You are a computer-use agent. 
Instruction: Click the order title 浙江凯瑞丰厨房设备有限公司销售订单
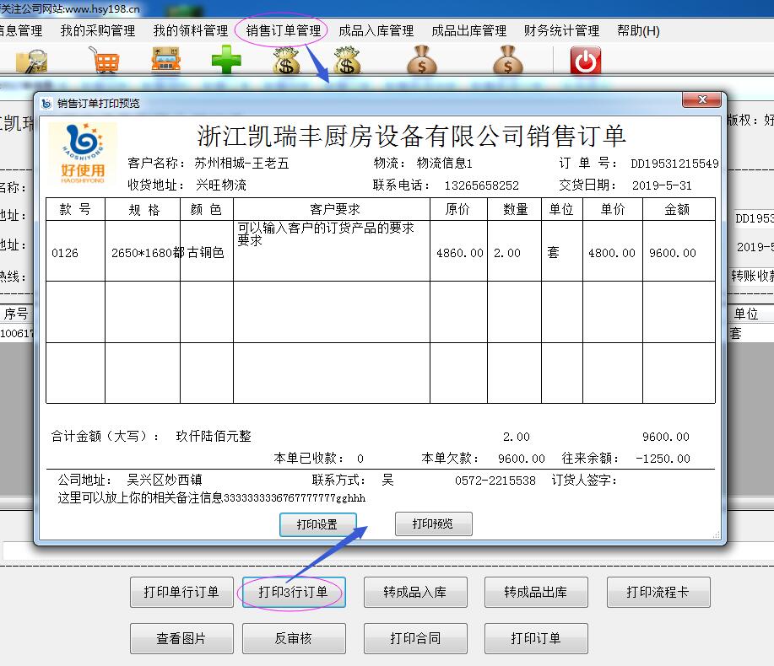pos(412,136)
